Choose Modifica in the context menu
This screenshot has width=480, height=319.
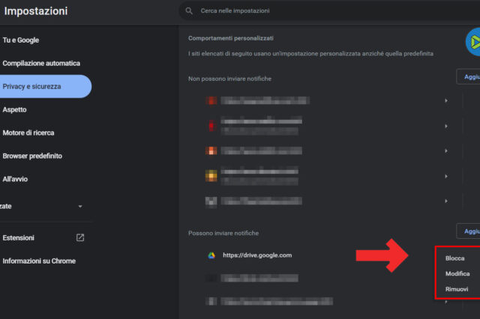point(457,273)
